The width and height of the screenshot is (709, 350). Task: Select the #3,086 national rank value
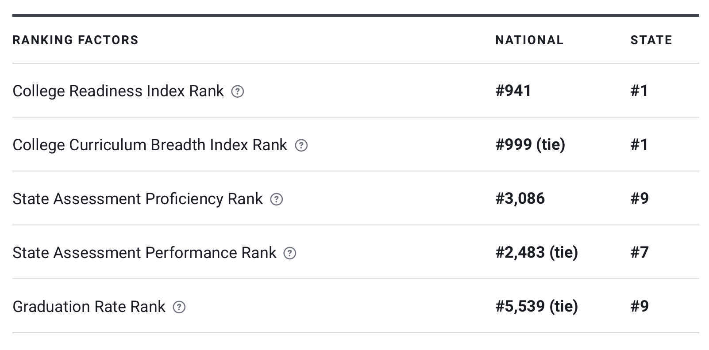click(520, 198)
